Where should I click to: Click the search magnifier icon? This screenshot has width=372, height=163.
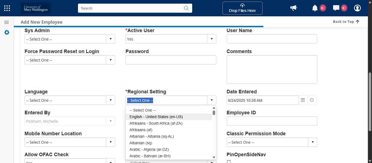(x=186, y=8)
